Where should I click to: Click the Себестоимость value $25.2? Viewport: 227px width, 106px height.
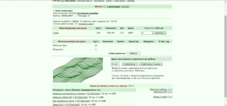tap(133, 54)
